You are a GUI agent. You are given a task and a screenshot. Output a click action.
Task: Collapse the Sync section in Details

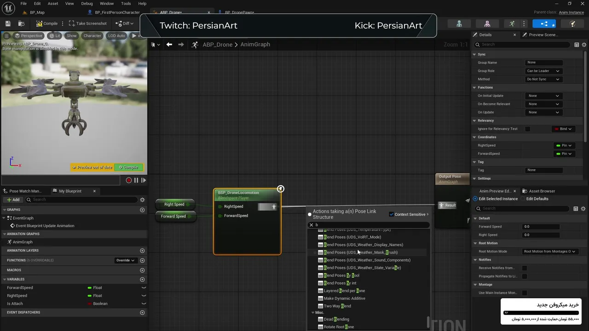click(x=474, y=54)
